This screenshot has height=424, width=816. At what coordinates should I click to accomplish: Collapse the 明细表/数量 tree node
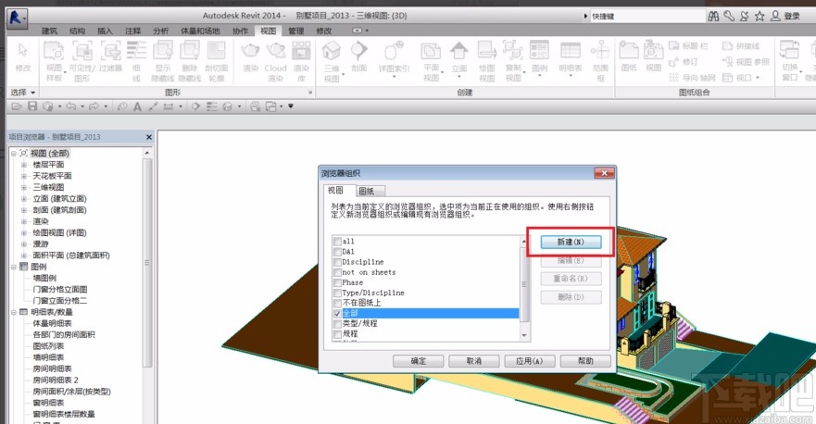click(14, 312)
